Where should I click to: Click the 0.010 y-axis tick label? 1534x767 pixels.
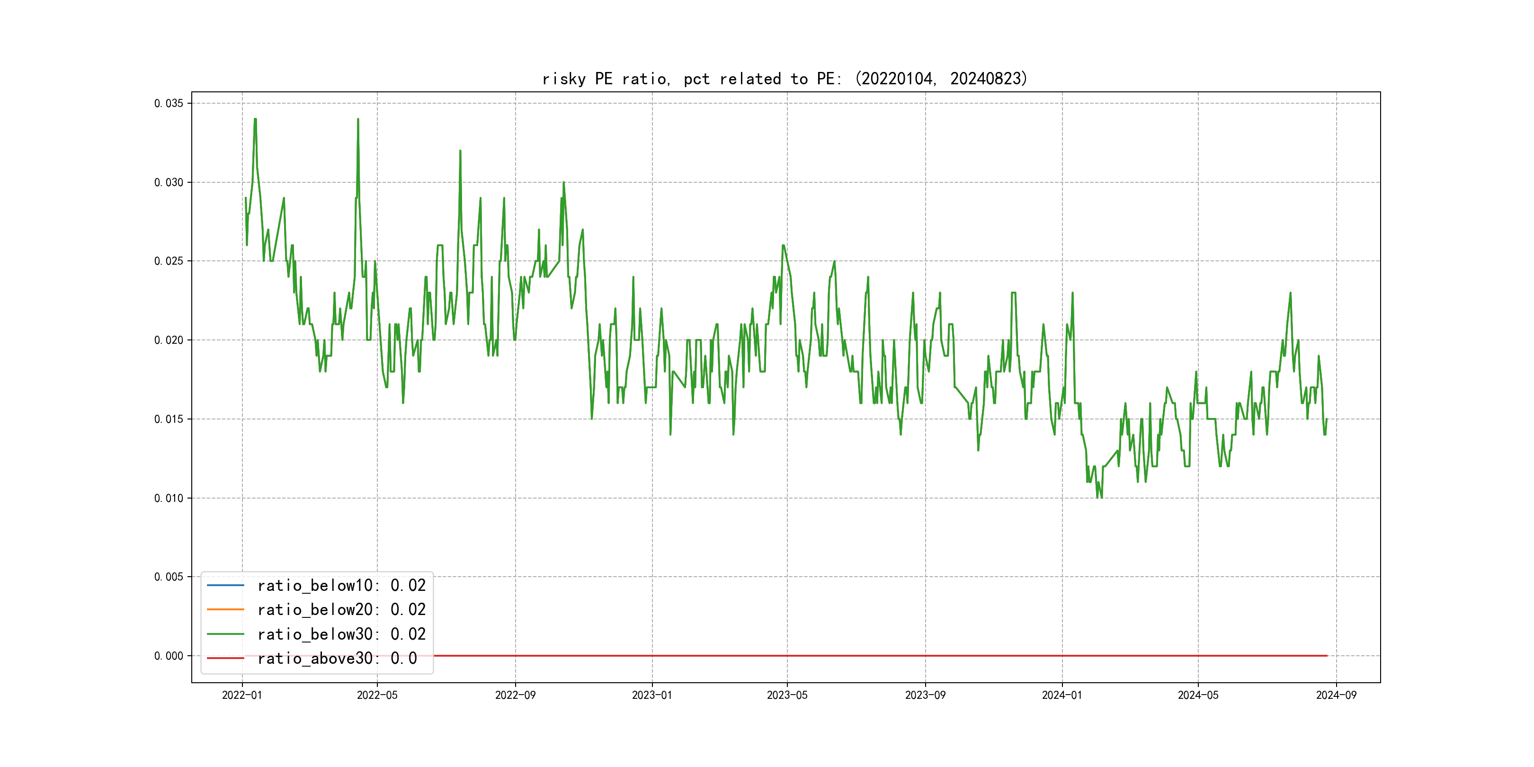(169, 498)
